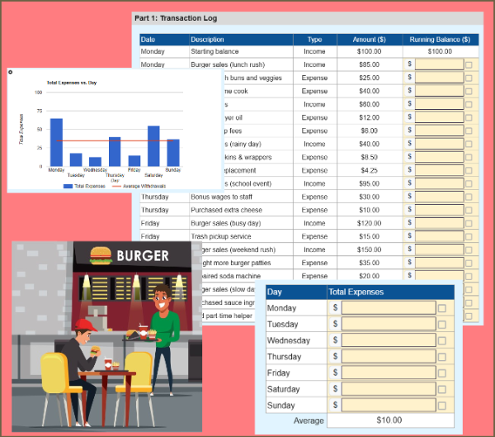The image size is (495, 437).
Task: Click the Saturday Total Expenses input field
Action: coord(389,389)
